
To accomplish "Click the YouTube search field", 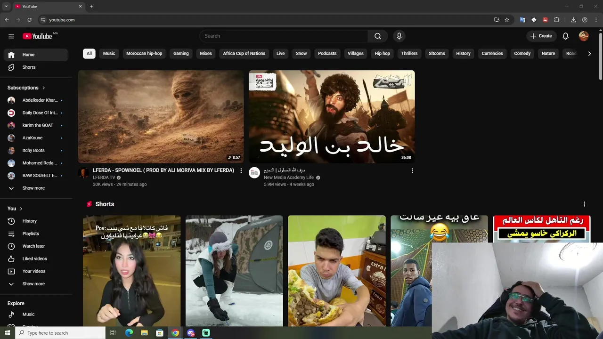I will coord(284,36).
